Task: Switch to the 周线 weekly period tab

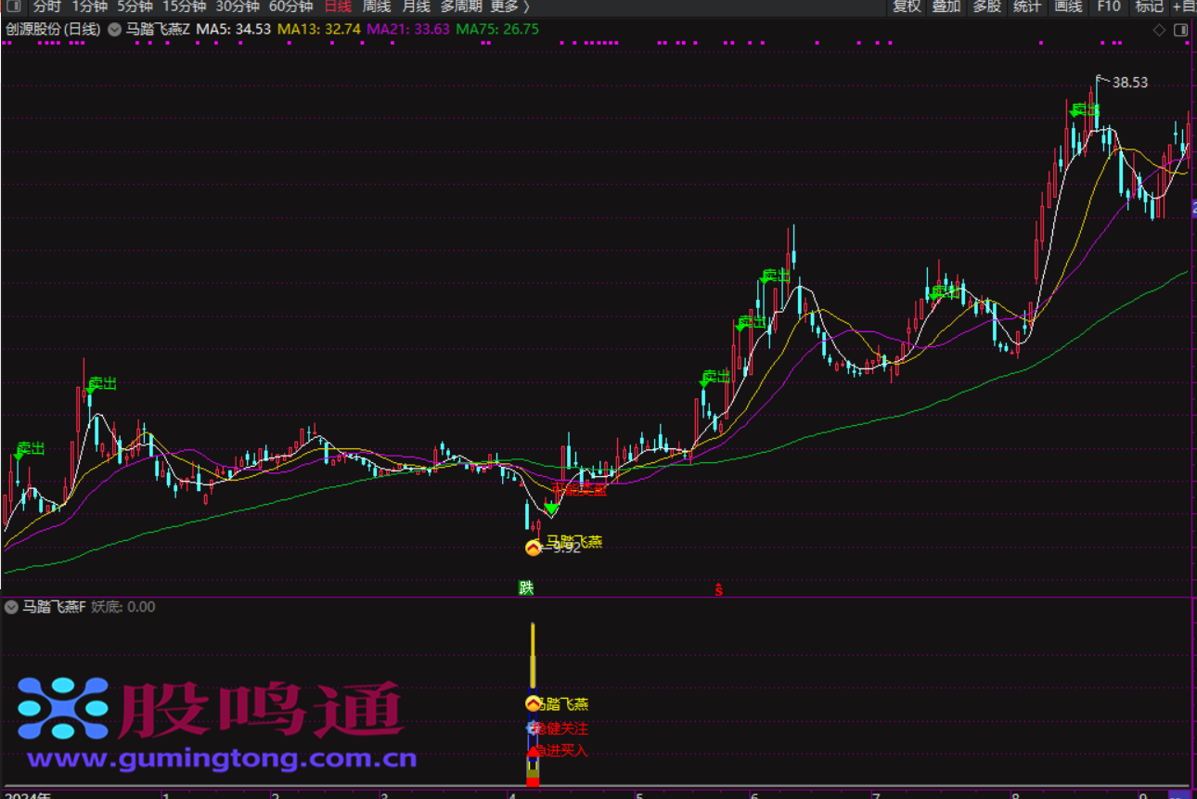Action: click(376, 6)
